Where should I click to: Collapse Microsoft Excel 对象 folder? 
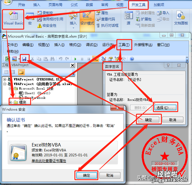pyautogui.click(x=10, y=88)
